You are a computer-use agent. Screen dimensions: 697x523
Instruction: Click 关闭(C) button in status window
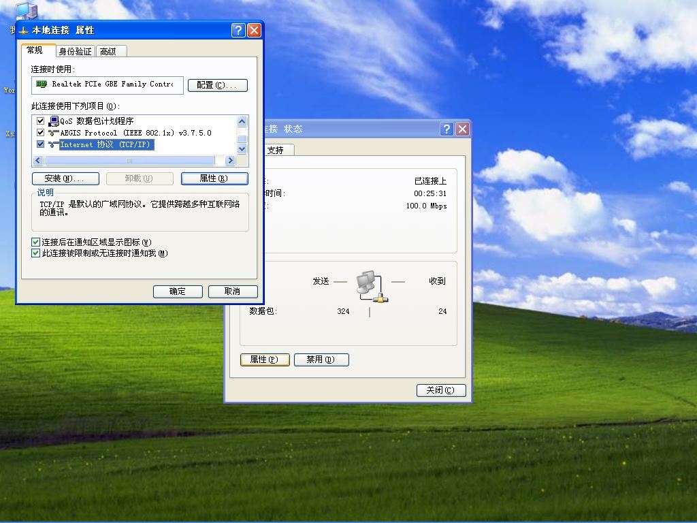point(441,390)
